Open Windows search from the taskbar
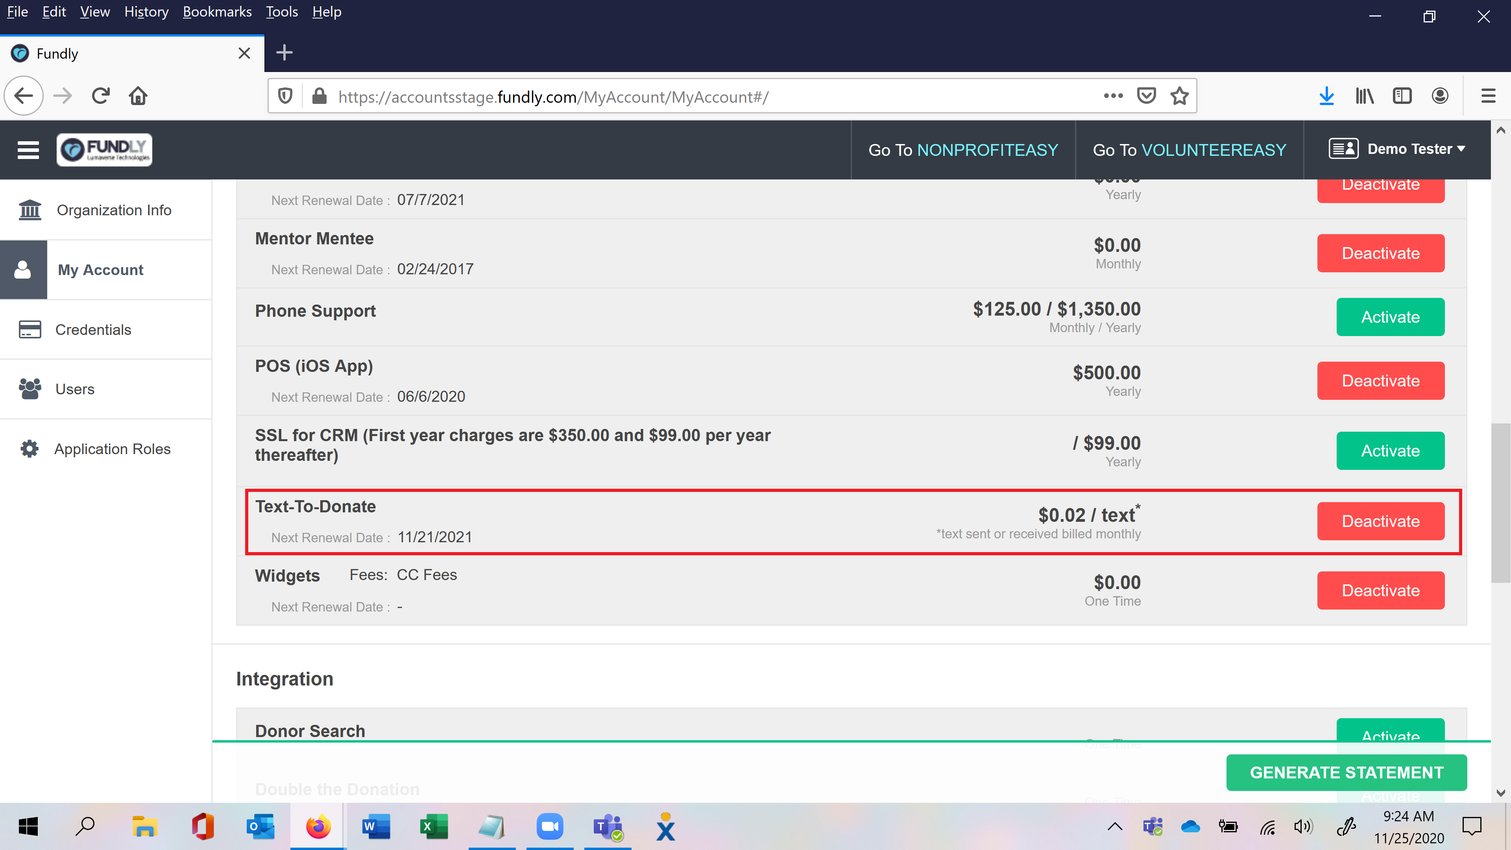 [86, 826]
